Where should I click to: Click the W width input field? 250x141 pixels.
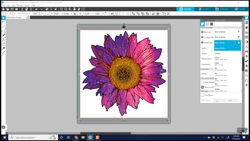tap(57, 14)
